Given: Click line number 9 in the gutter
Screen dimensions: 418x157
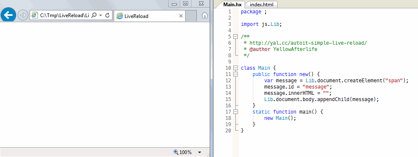Looking at the screenshot, I should point(229,62).
